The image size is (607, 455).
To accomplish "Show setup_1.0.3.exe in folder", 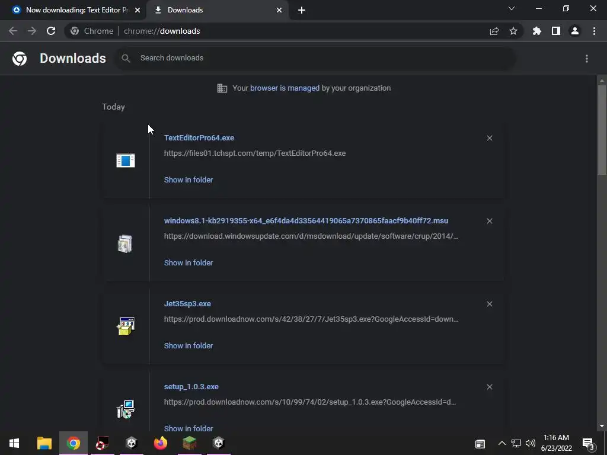I will point(189,428).
